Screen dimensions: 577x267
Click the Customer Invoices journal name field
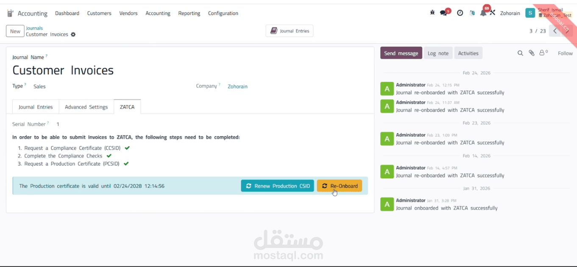click(x=63, y=70)
